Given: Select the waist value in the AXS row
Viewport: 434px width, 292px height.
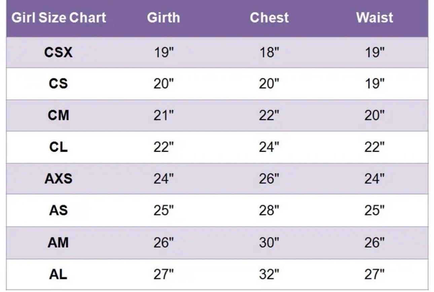Looking at the screenshot, I should point(374,179).
